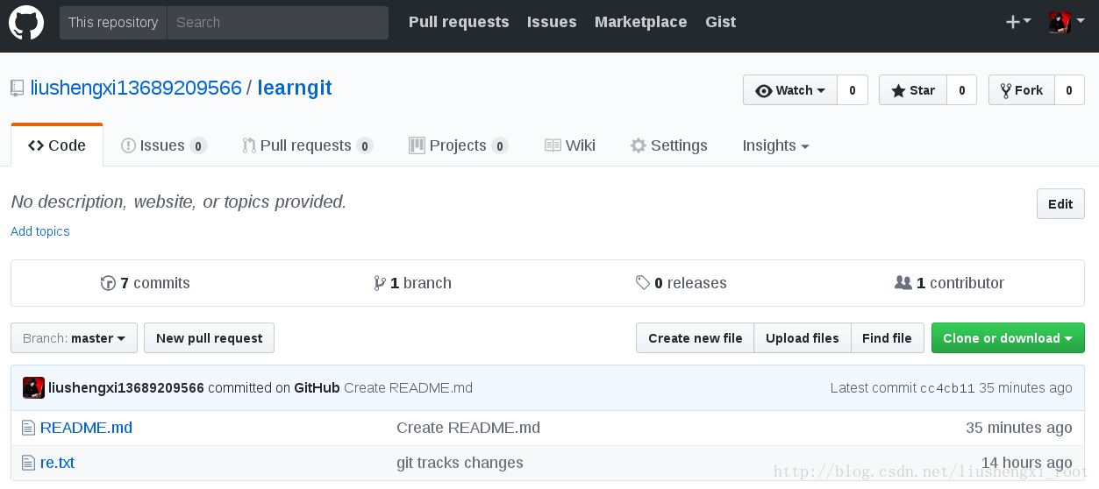This screenshot has height=489, width=1099.
Task: View stargazers count next to Star
Action: [x=961, y=90]
